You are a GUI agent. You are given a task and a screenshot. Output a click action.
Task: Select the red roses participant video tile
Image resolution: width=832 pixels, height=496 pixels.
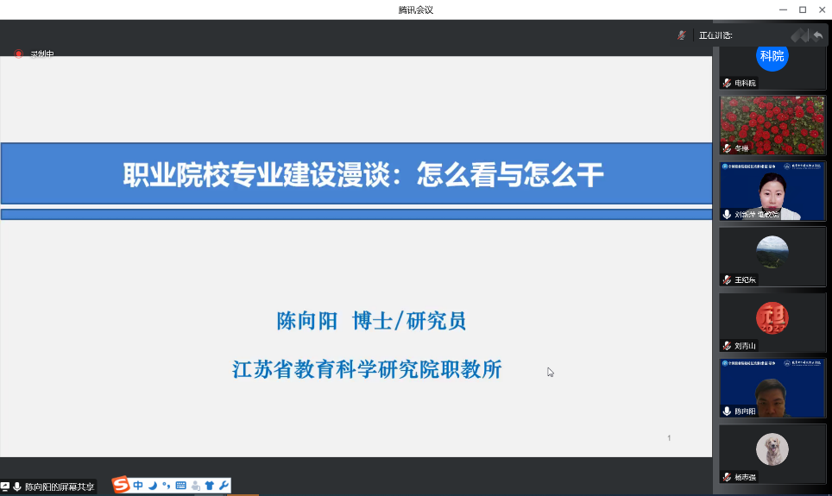[772, 125]
